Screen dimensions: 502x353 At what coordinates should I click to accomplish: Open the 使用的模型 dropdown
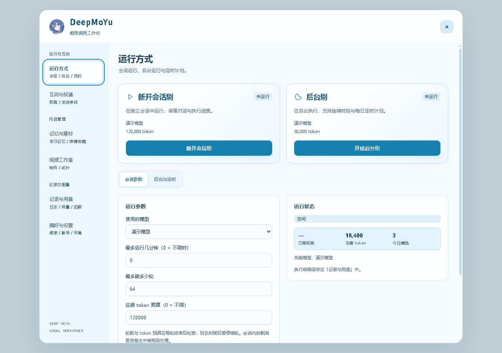point(199,231)
